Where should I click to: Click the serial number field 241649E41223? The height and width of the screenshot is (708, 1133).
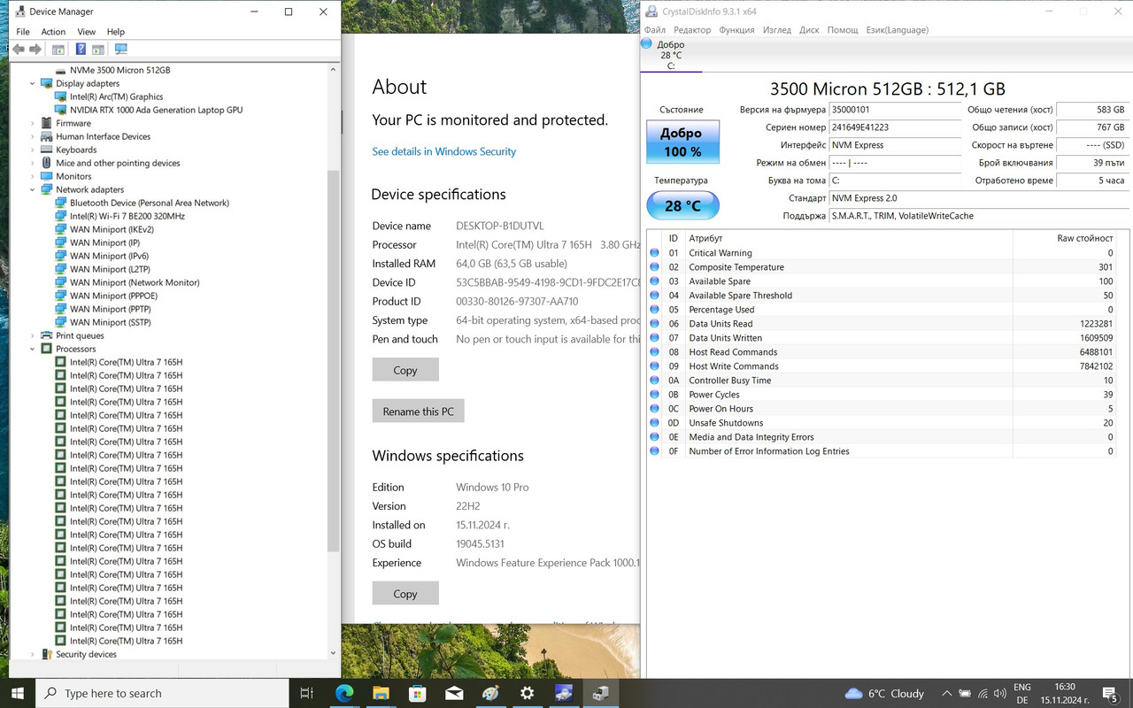click(895, 127)
